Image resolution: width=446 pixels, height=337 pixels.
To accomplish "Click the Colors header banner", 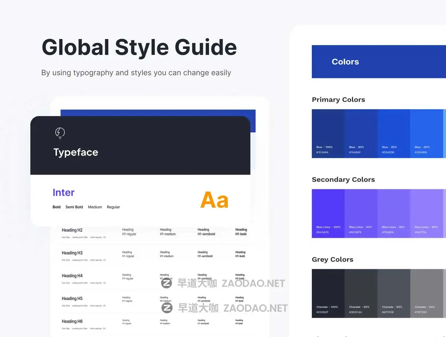I will 378,62.
